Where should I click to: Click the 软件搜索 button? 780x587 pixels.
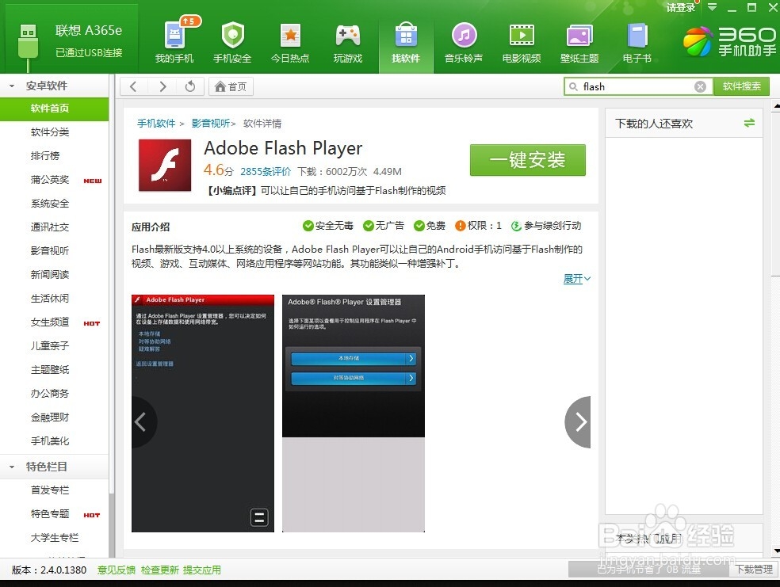pos(742,86)
